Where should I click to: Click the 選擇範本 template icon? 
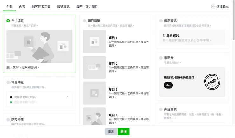tap(213, 7)
